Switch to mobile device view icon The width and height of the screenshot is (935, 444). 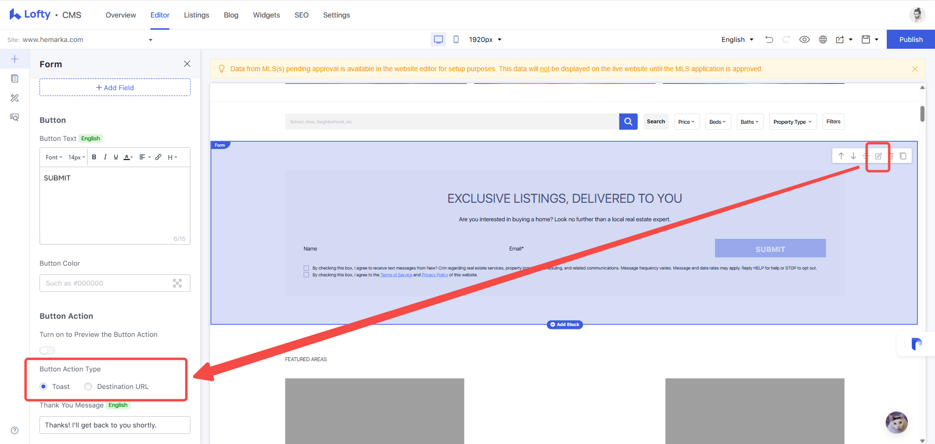tap(456, 39)
